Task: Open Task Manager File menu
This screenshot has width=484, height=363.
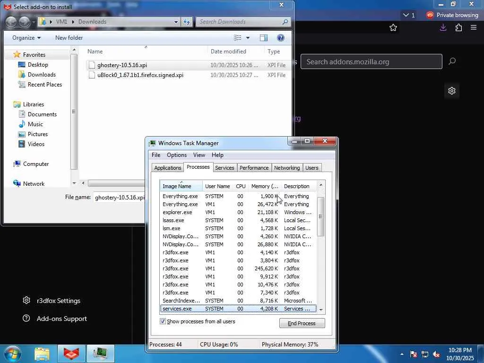Action: [156, 155]
